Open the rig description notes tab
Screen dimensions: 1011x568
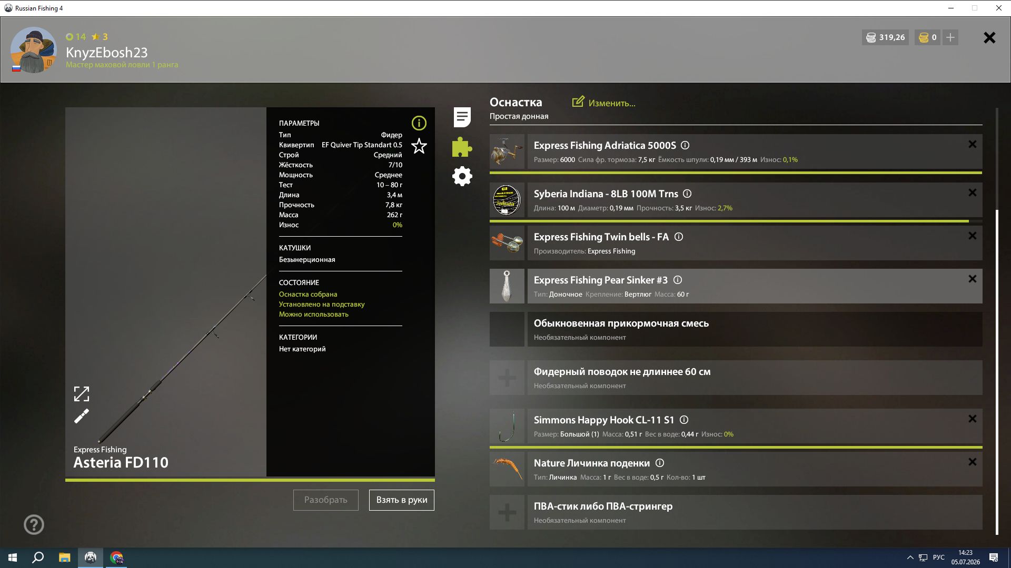coord(462,117)
